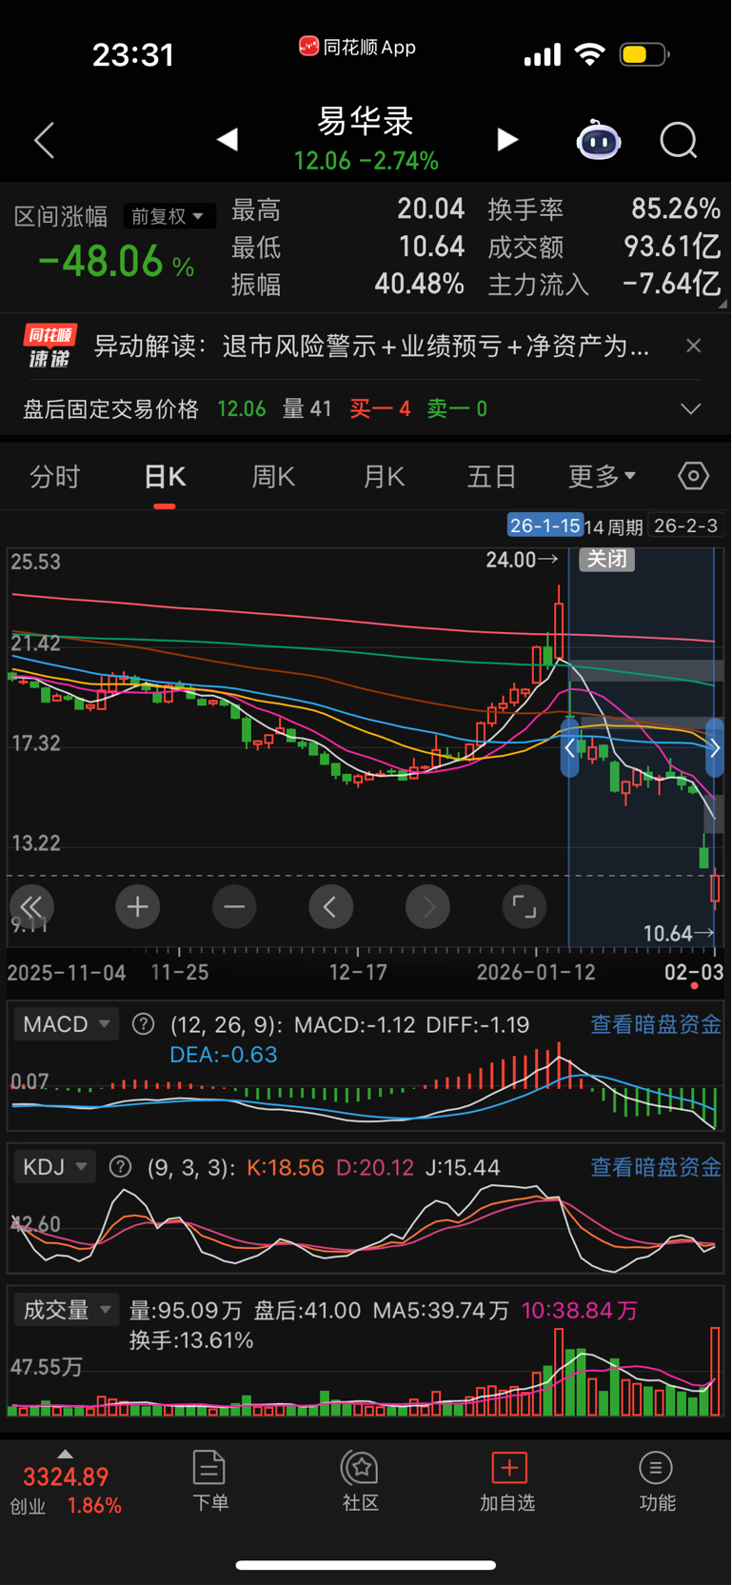Tap the battery icon in status bar
This screenshot has height=1585, width=732.
point(644,54)
